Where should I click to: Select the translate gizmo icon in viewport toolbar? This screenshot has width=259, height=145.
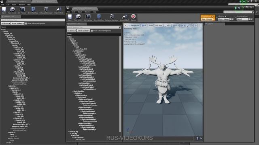pos(182,25)
